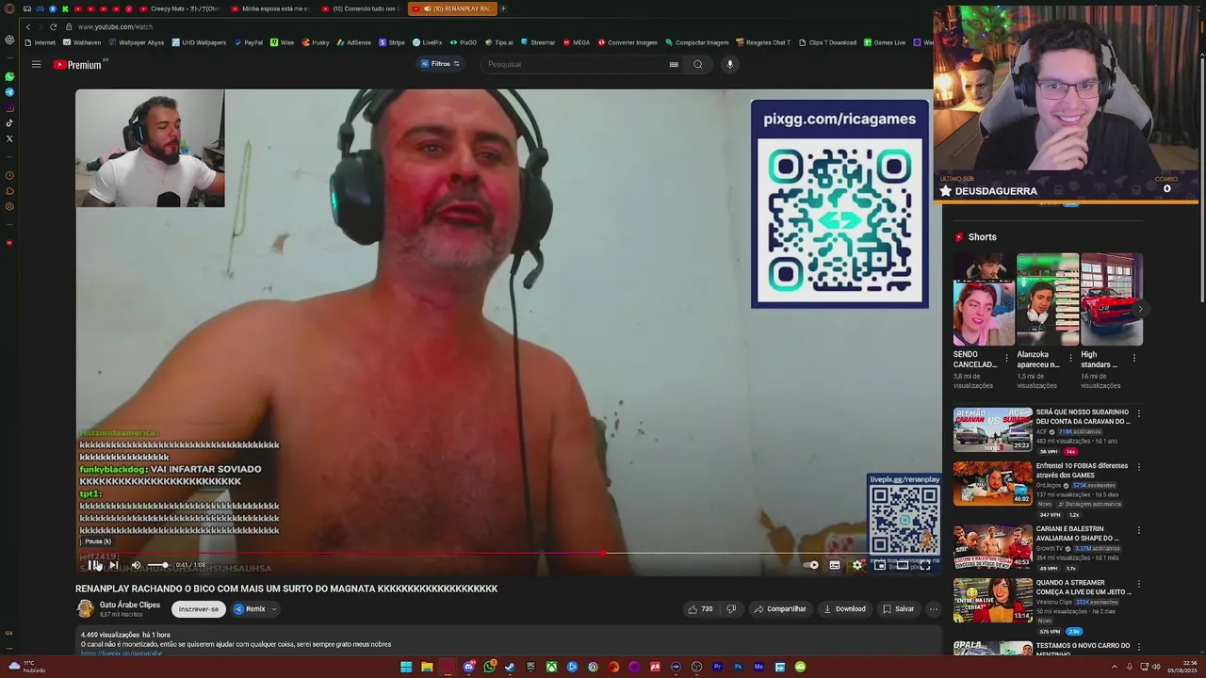Adjust the player volume slider

tap(157, 565)
